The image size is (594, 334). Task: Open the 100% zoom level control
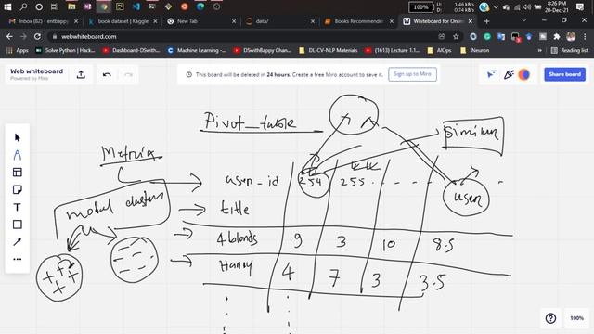click(577, 318)
